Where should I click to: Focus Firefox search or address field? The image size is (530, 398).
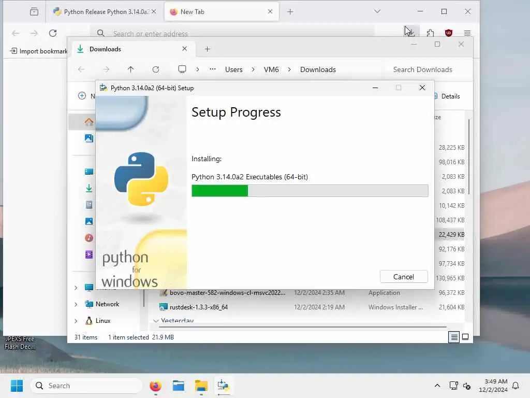pos(233,33)
